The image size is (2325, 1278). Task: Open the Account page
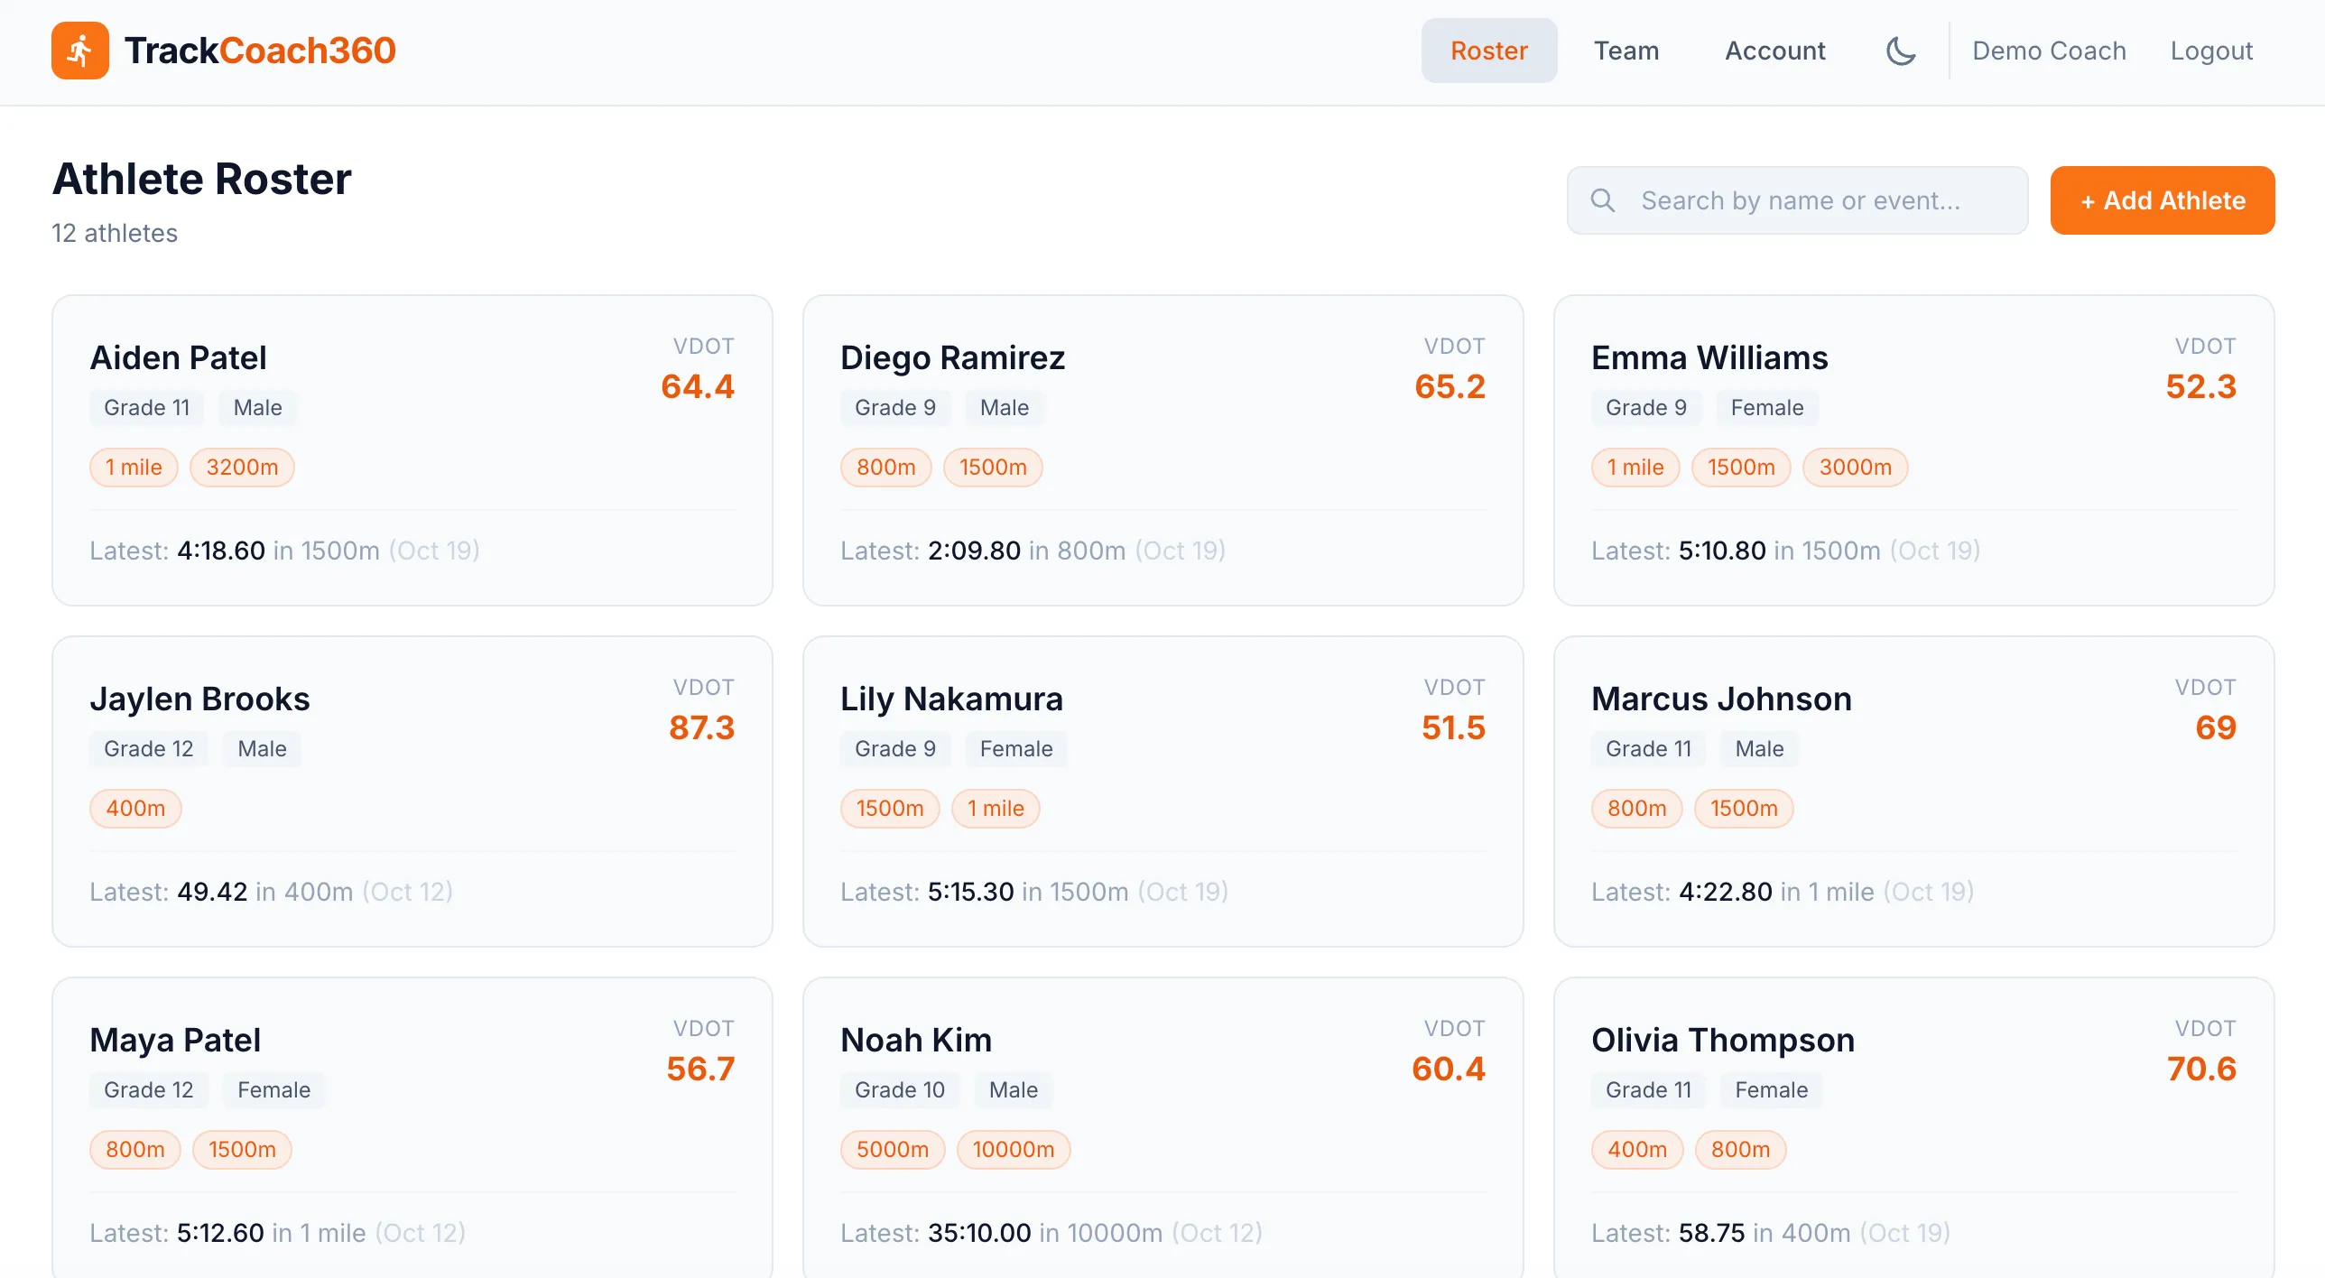(1774, 51)
